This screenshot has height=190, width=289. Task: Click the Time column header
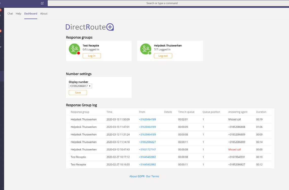tap(109, 112)
